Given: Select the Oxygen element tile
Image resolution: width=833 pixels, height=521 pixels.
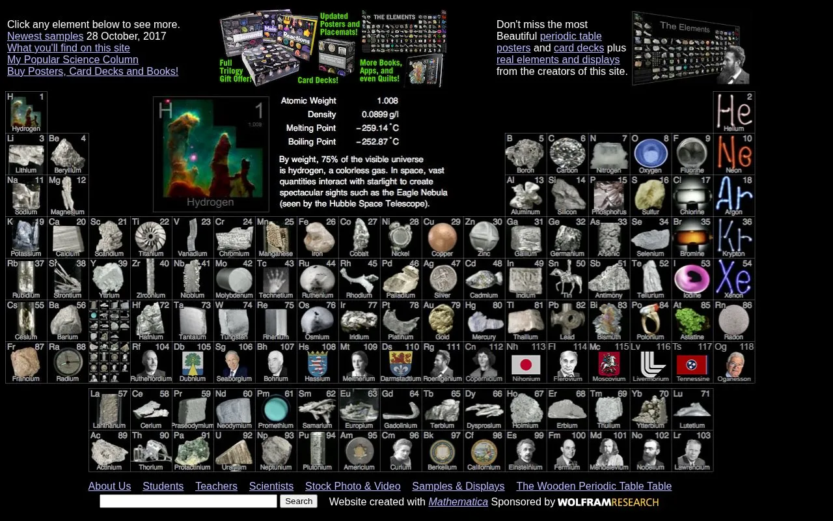Looking at the screenshot, I should pos(651,154).
